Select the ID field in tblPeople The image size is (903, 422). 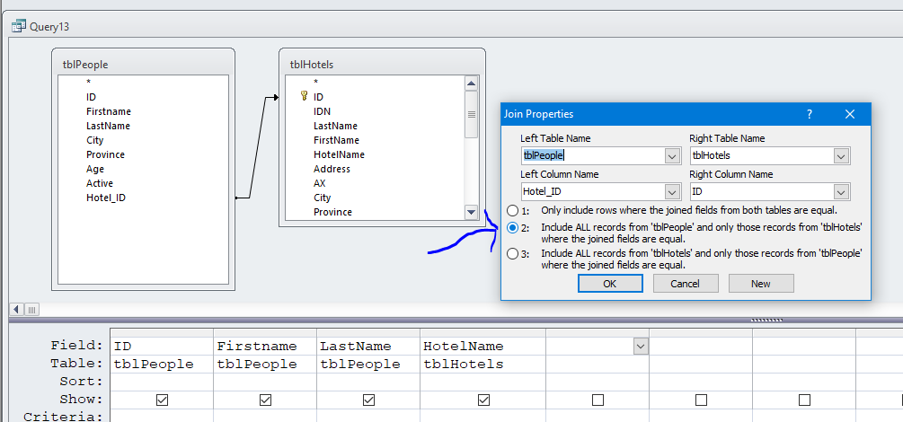click(91, 97)
